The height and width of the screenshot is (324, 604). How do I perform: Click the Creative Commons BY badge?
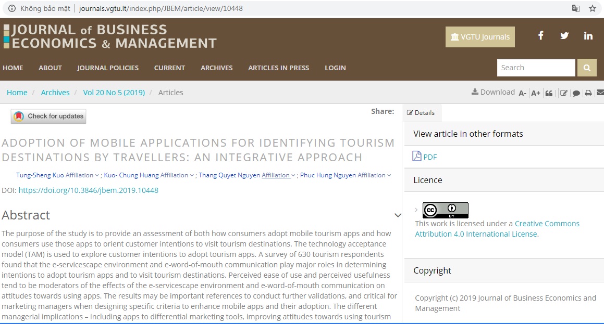coord(445,210)
